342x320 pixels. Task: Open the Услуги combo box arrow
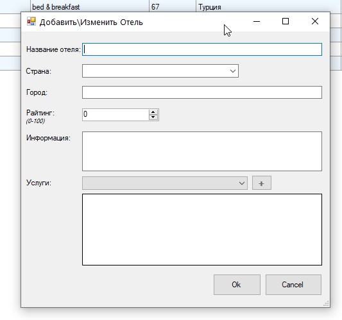tap(242, 183)
